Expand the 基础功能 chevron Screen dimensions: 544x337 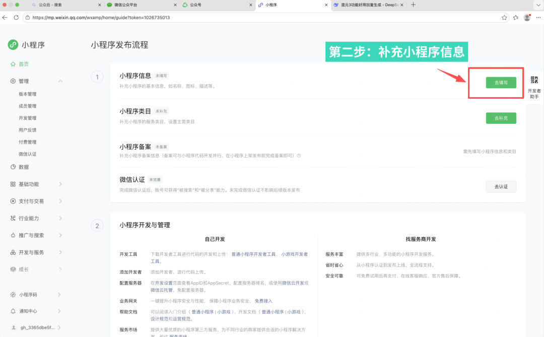(60, 184)
